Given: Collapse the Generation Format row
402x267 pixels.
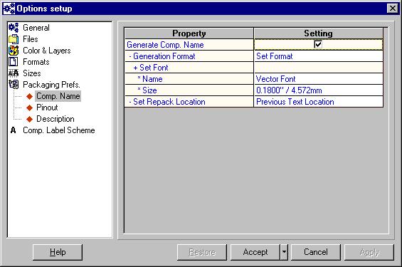Looking at the screenshot, I should pos(130,56).
